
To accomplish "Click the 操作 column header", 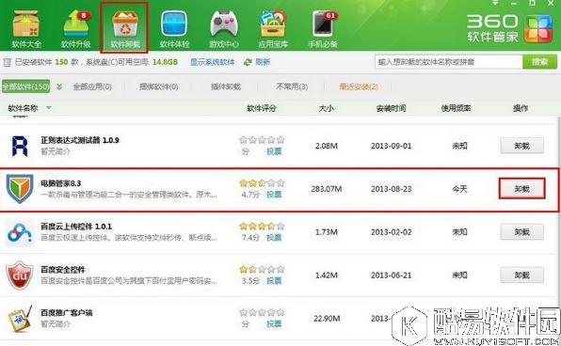I will [x=521, y=108].
